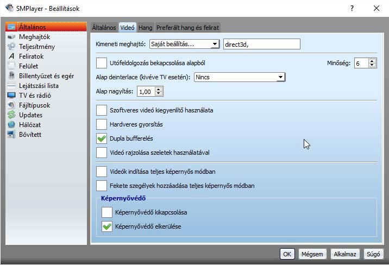Click the Updates green arrows icon
Screen dimensions: 389x265
click(11, 115)
